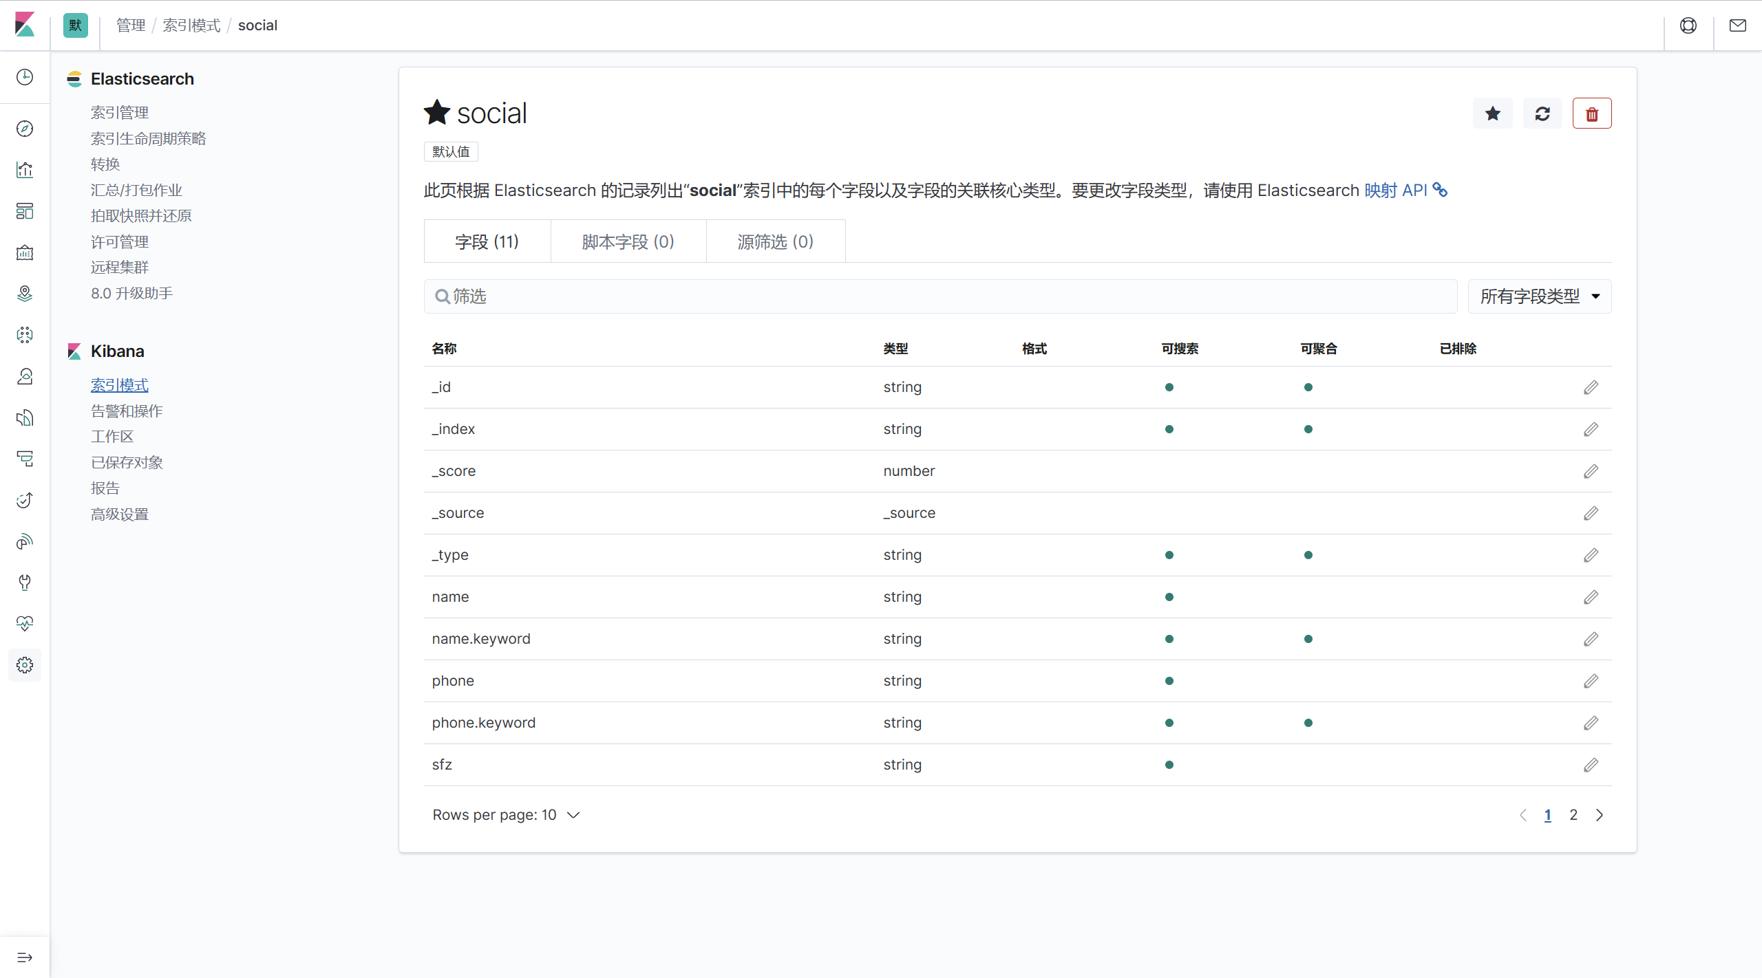Edit the phone.keyword field with the pencil icon
This screenshot has width=1762, height=978.
1590,723
